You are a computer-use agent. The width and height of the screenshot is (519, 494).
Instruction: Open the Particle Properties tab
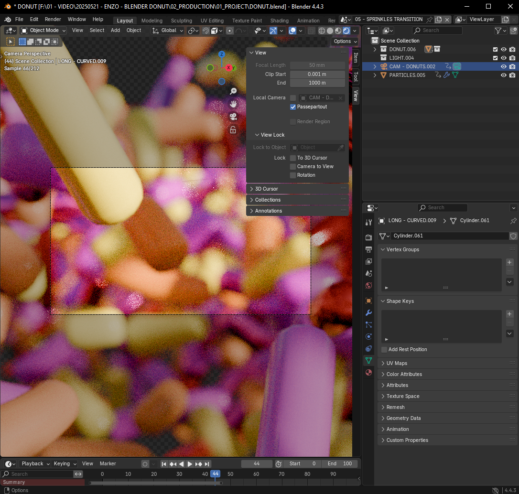point(368,324)
